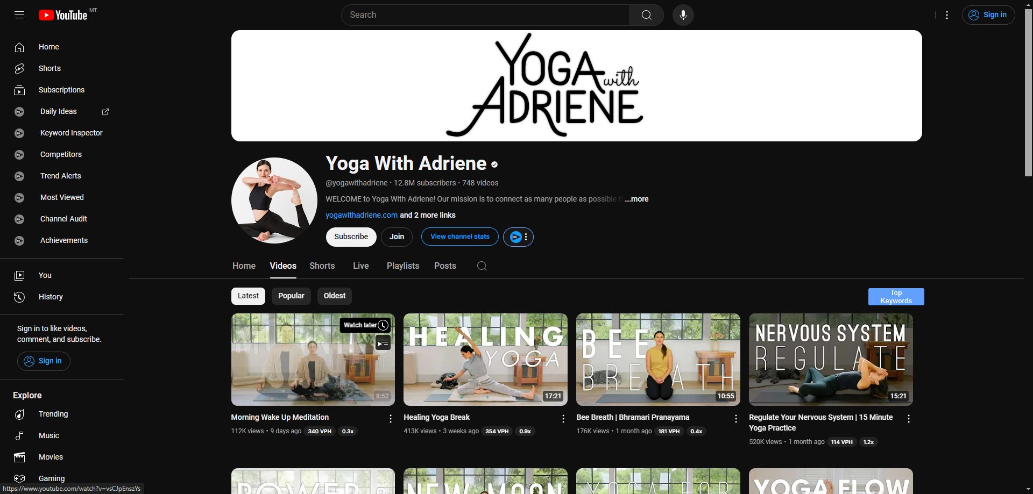Image resolution: width=1033 pixels, height=494 pixels.
Task: Open the Bee Breath video thumbnail
Action: (x=657, y=360)
